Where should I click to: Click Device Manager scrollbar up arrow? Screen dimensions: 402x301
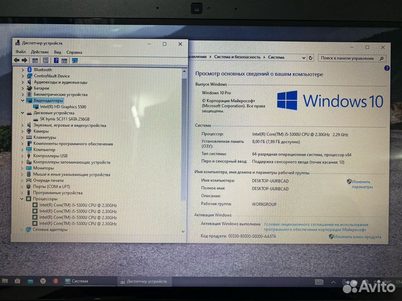[x=184, y=72]
